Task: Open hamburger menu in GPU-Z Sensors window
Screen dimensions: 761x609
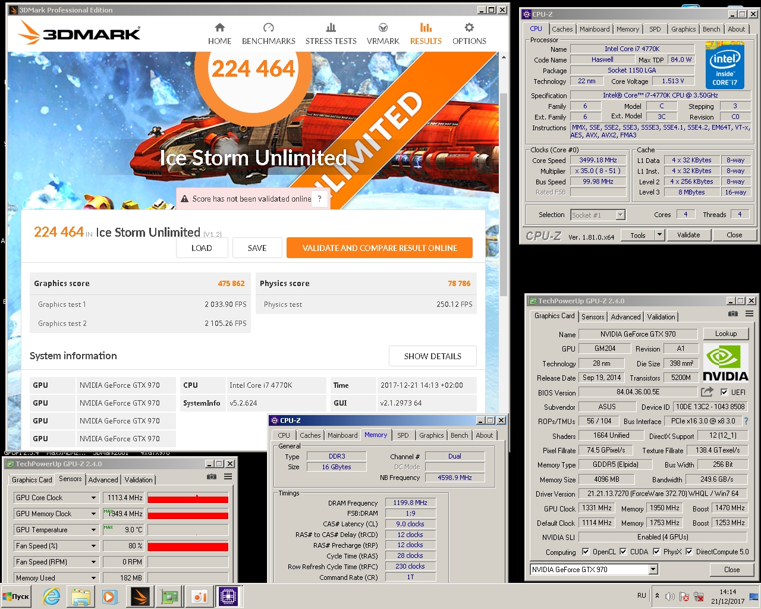Action: 228,476
